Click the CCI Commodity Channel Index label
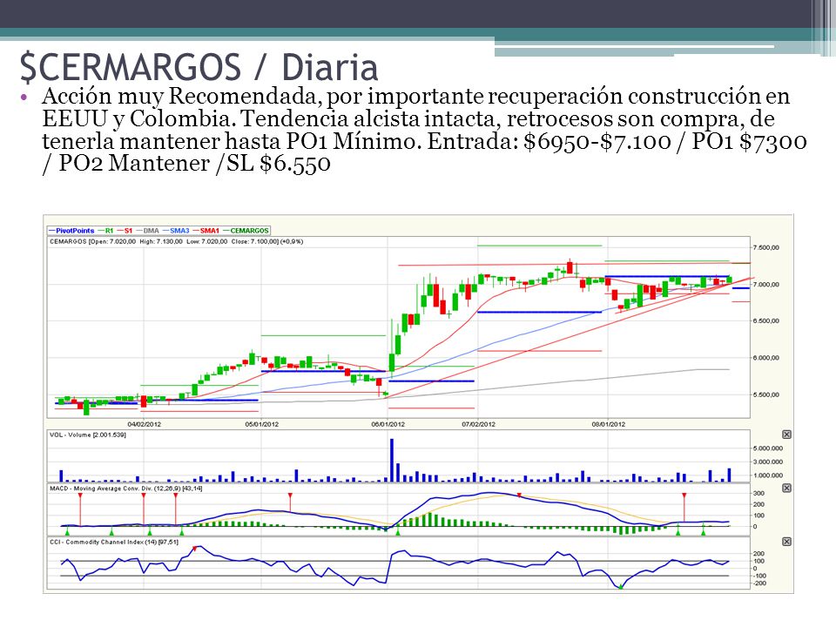Viewport: 836px width, 627px height. point(114,543)
